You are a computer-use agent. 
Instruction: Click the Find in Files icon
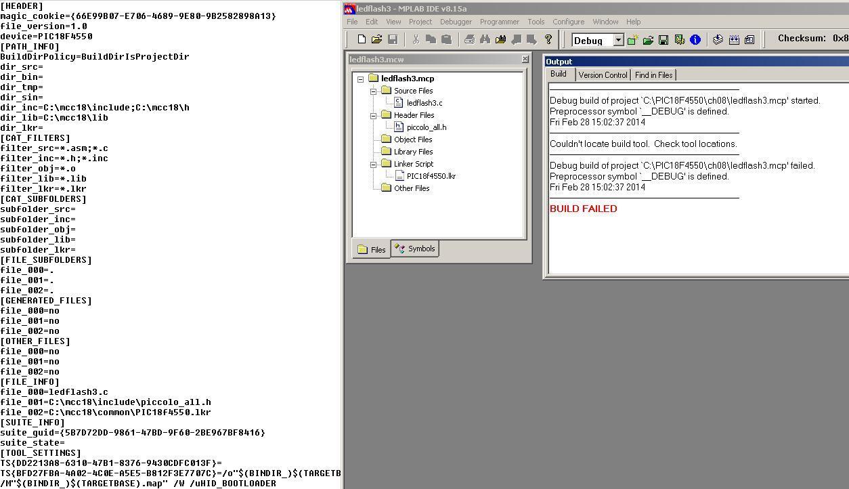(x=500, y=40)
